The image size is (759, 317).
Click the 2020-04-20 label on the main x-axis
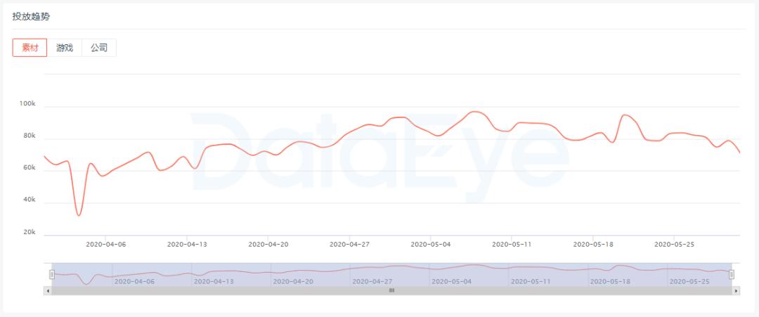(268, 245)
